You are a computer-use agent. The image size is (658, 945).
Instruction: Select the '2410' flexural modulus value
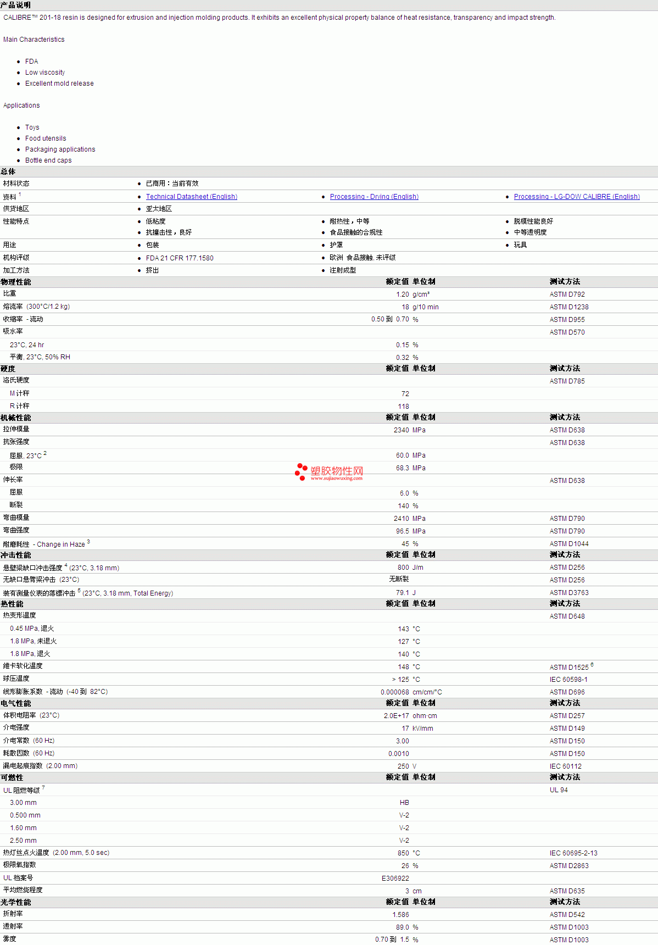[402, 519]
